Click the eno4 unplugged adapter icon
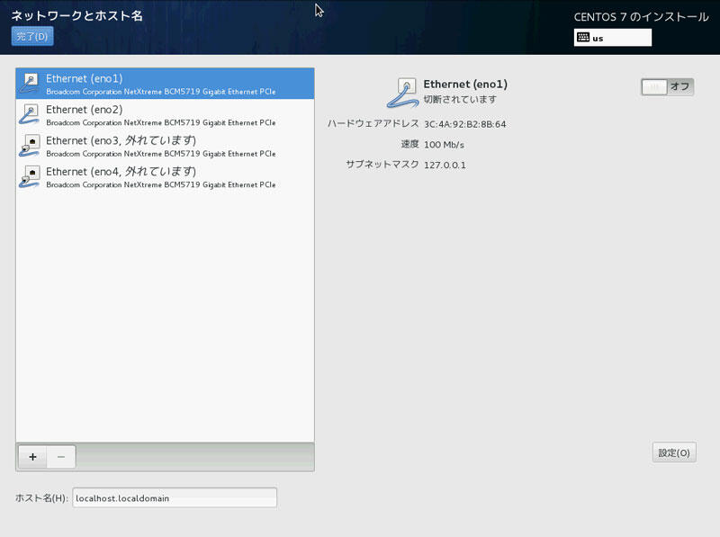The height and width of the screenshot is (537, 720). tap(30, 176)
